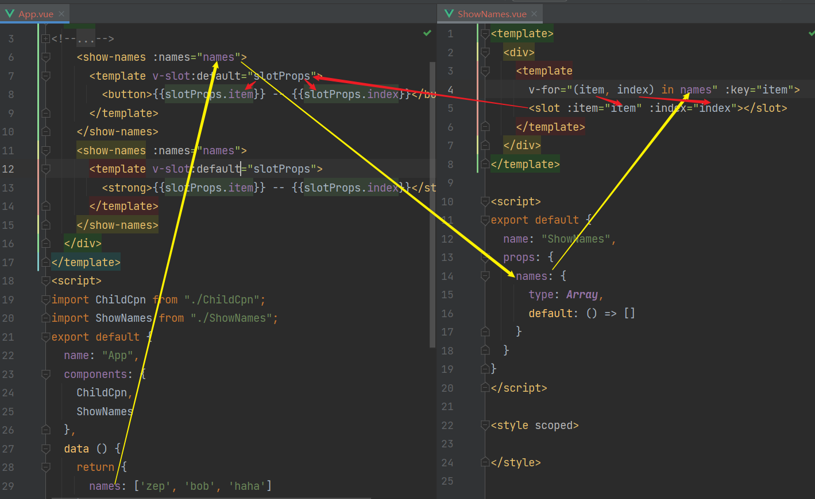Click the </div> tag on line 16 in App.vue
The image size is (815, 499).
tap(83, 244)
